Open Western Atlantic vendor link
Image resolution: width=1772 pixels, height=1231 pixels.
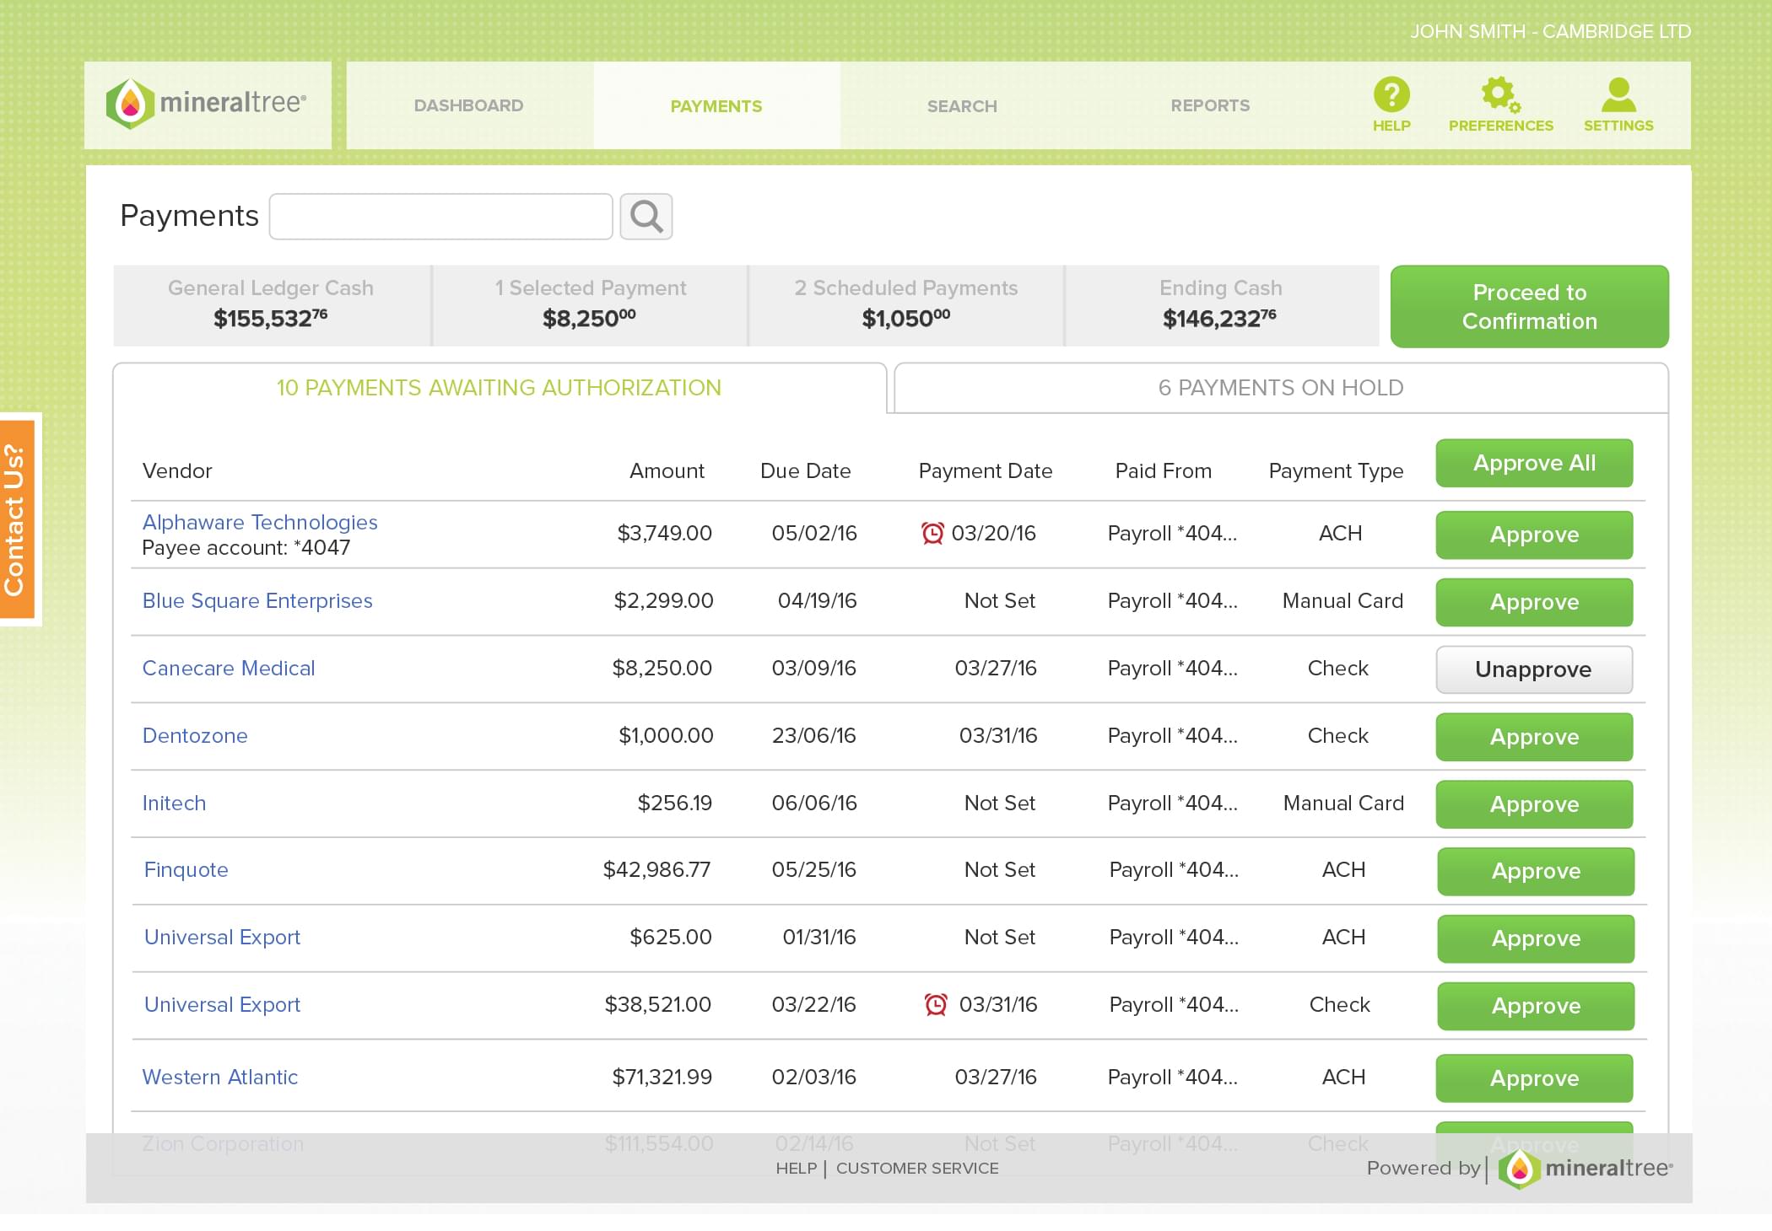click(x=220, y=1077)
